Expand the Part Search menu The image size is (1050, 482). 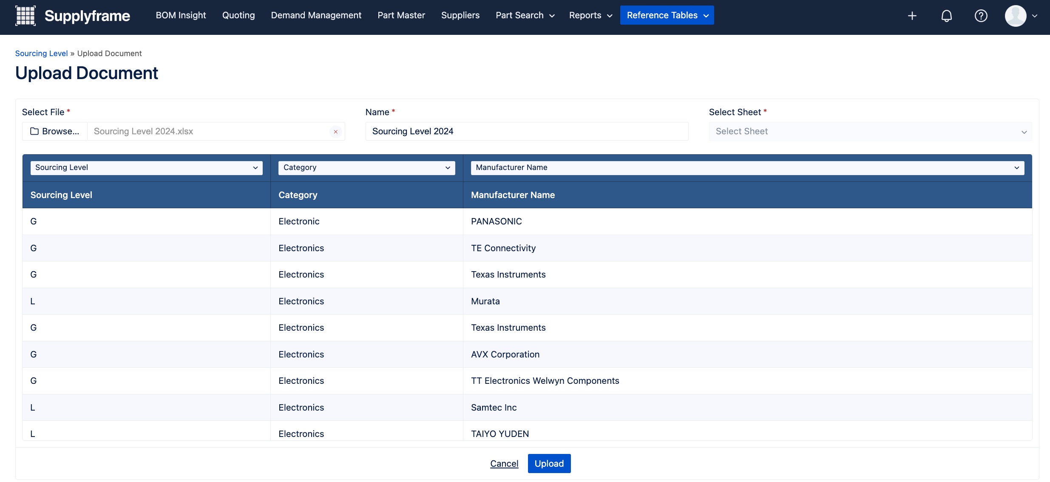(x=525, y=15)
